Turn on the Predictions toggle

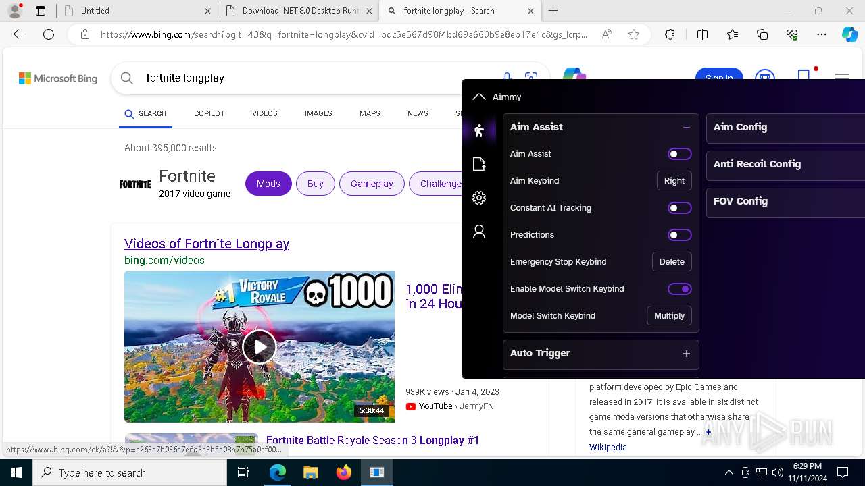point(680,235)
